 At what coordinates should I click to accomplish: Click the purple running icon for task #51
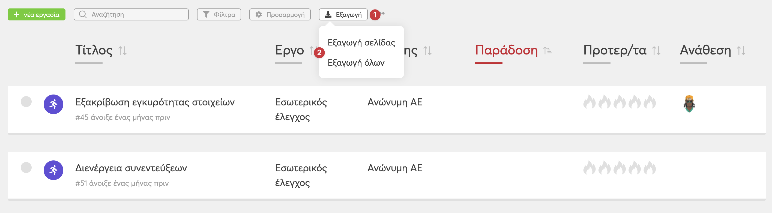pos(53,170)
